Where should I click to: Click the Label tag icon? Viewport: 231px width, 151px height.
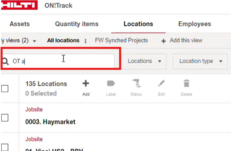[111, 83]
